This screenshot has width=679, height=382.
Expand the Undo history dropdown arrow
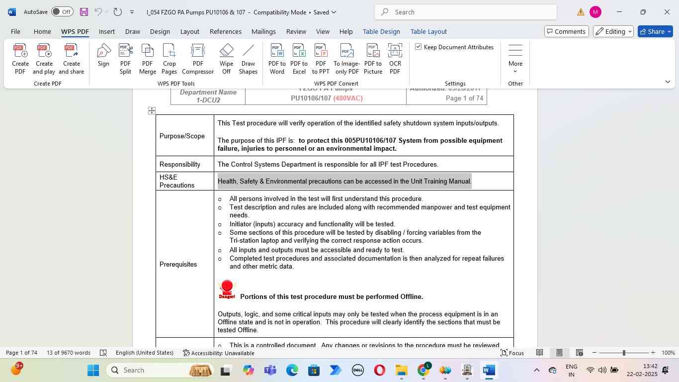(x=106, y=12)
